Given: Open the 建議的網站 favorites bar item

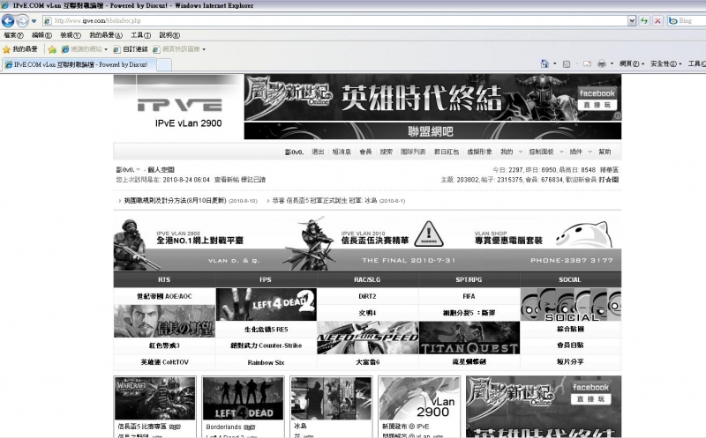Looking at the screenshot, I should 81,49.
